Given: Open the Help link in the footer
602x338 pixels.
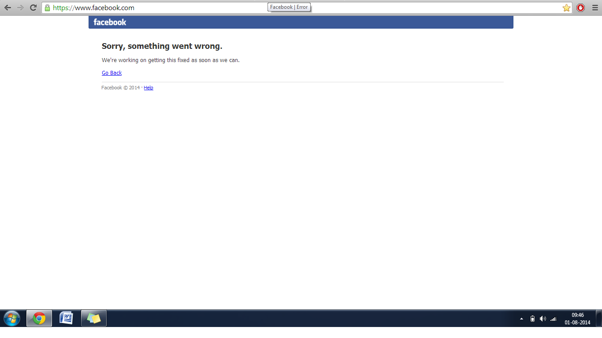Looking at the screenshot, I should (x=149, y=88).
